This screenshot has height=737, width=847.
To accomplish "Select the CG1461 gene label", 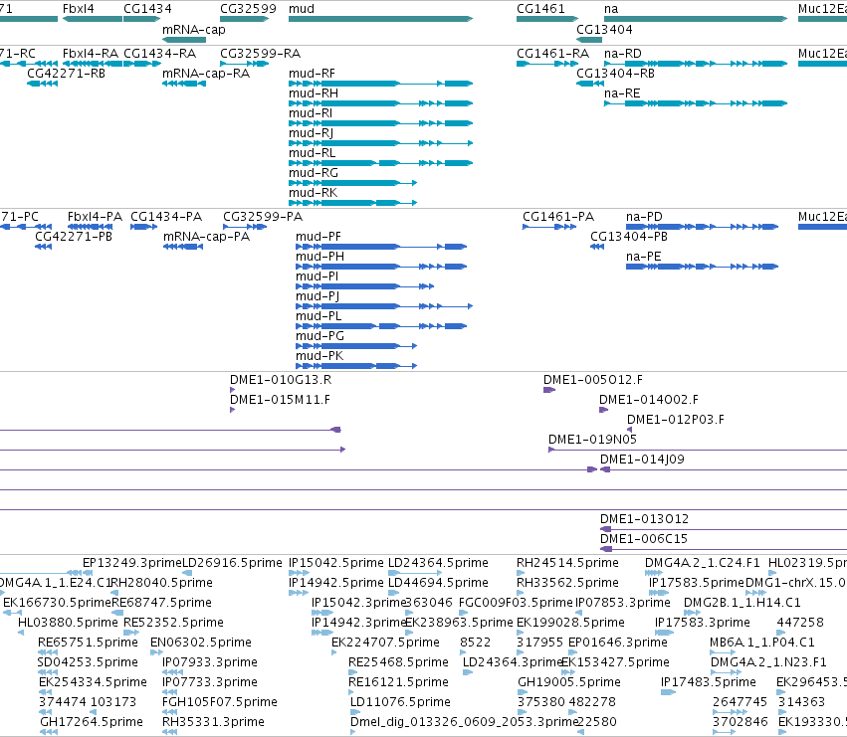I will point(540,9).
